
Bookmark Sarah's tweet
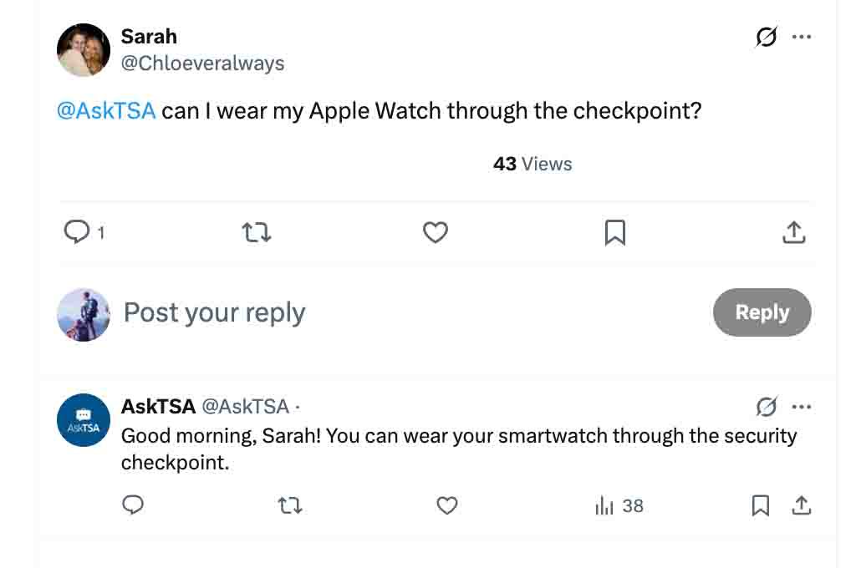pyautogui.click(x=614, y=232)
